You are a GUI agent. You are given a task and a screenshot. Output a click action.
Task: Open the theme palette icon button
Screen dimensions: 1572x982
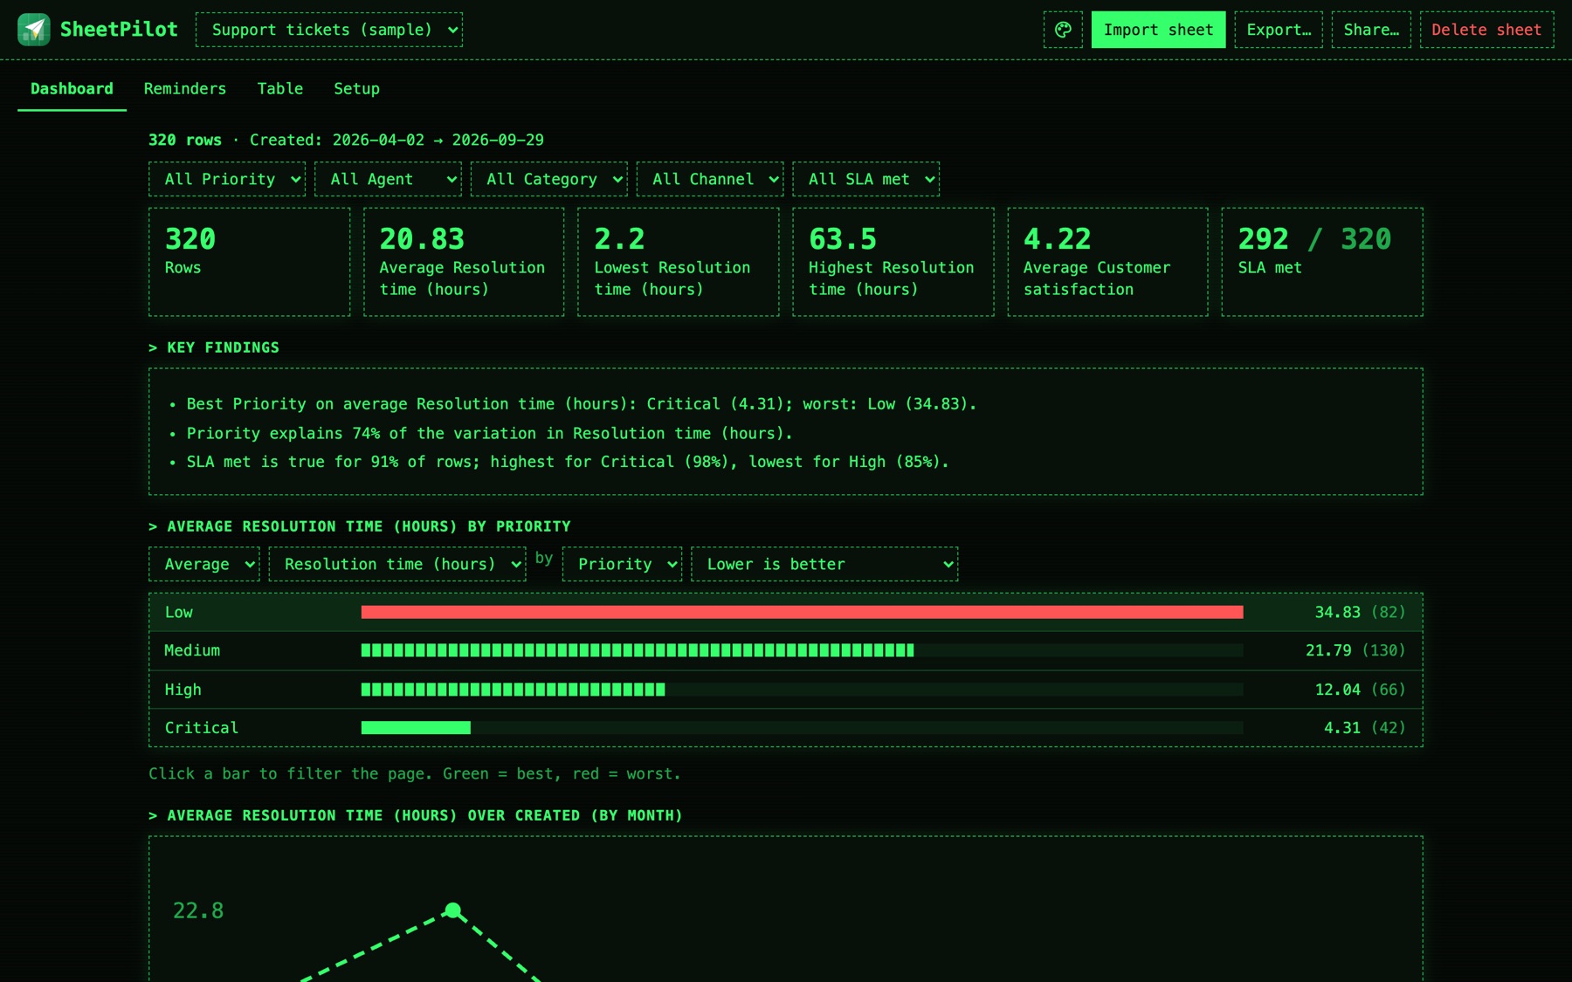(1063, 30)
